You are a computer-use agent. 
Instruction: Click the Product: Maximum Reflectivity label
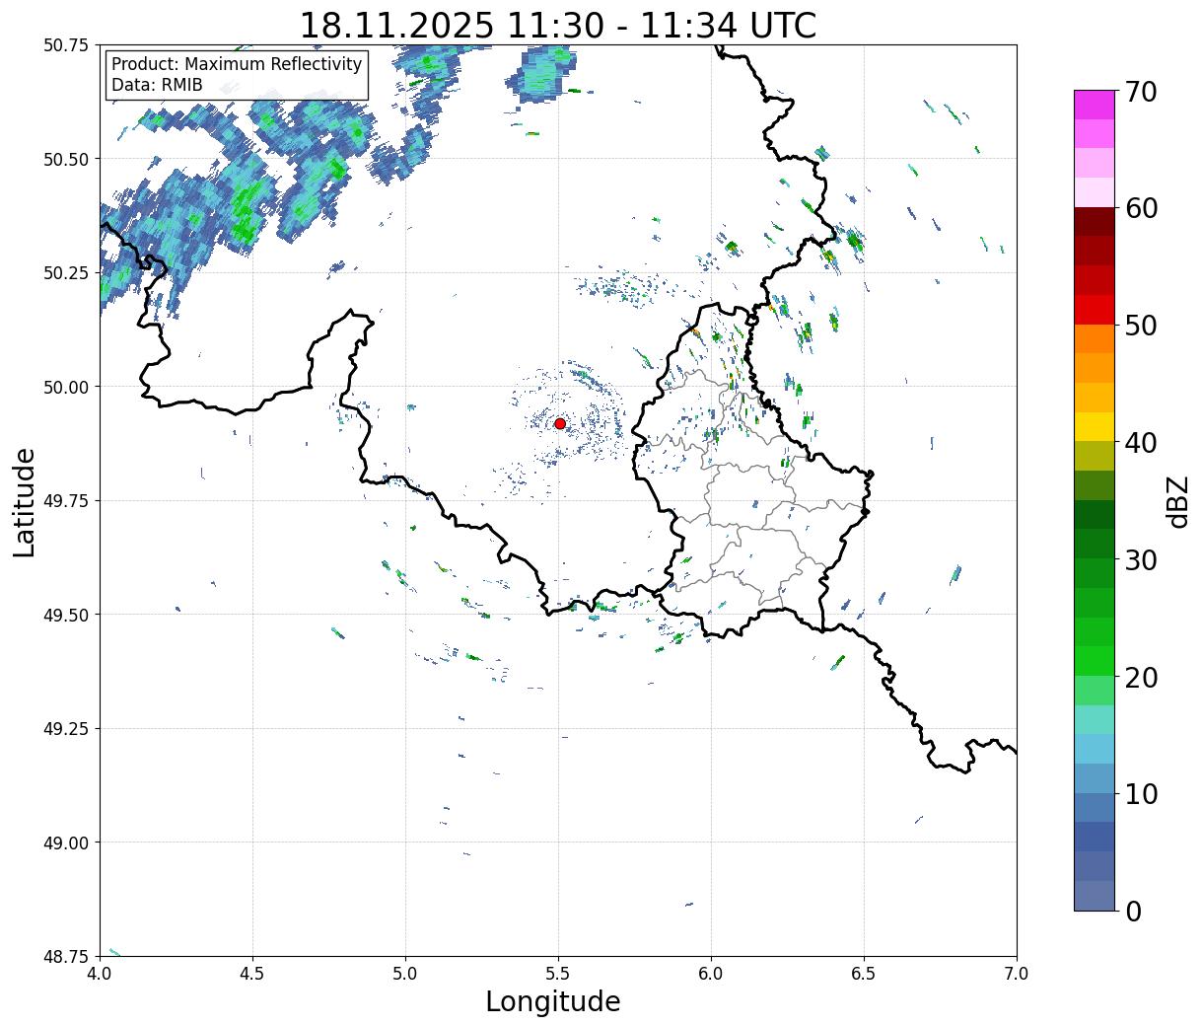coord(237,64)
